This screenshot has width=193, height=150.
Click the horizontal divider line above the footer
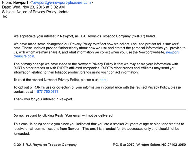(99, 109)
